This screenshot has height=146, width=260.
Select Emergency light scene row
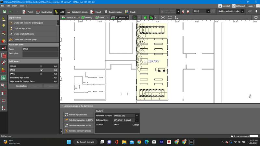click(x=33, y=78)
